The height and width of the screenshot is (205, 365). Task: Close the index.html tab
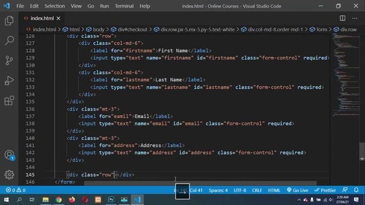[x=58, y=18]
